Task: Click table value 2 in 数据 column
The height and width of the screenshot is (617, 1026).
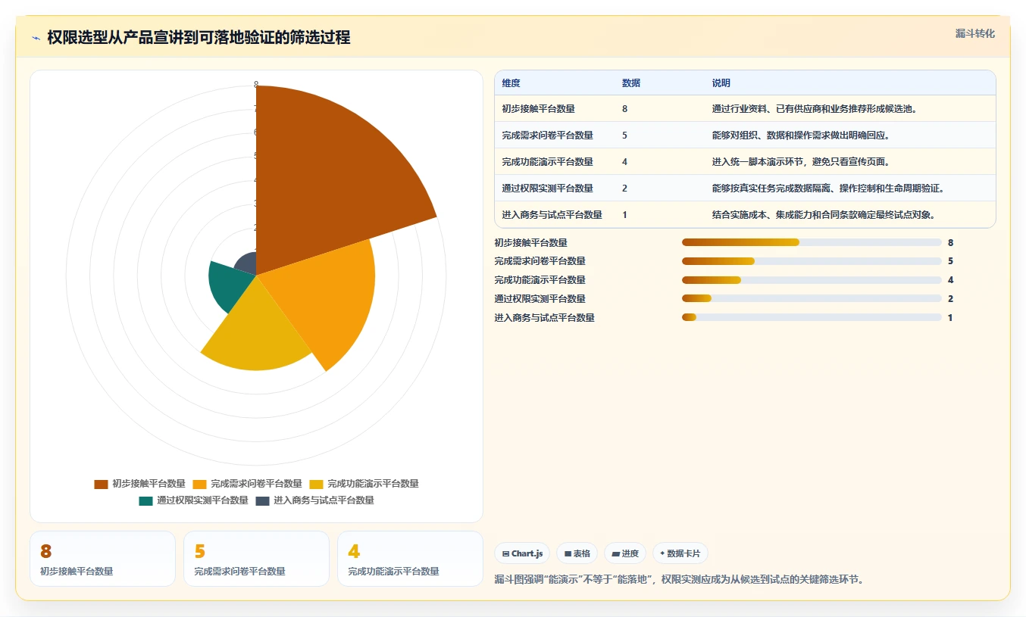Action: tap(624, 189)
